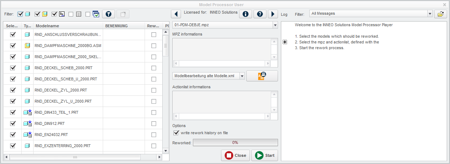Screen dimensions: 450x164
Task: Open the 01-PDM-DEBJE.mpz dropdown
Action: [225, 25]
